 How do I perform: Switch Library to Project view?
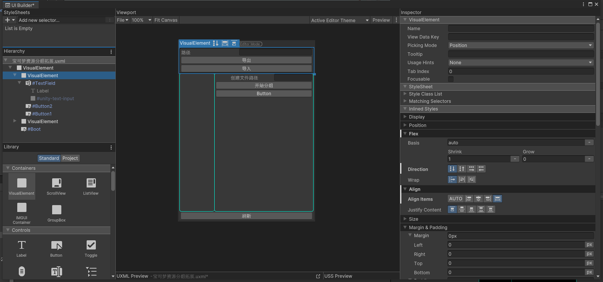(70, 158)
